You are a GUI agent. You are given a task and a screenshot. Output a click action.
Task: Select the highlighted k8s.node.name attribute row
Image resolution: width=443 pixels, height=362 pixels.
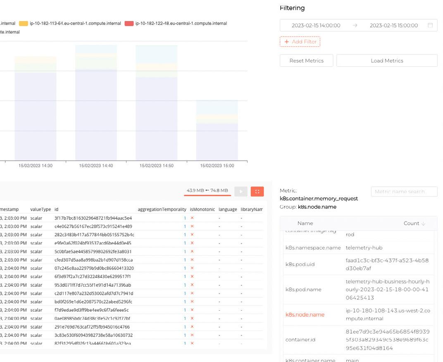coord(305,315)
